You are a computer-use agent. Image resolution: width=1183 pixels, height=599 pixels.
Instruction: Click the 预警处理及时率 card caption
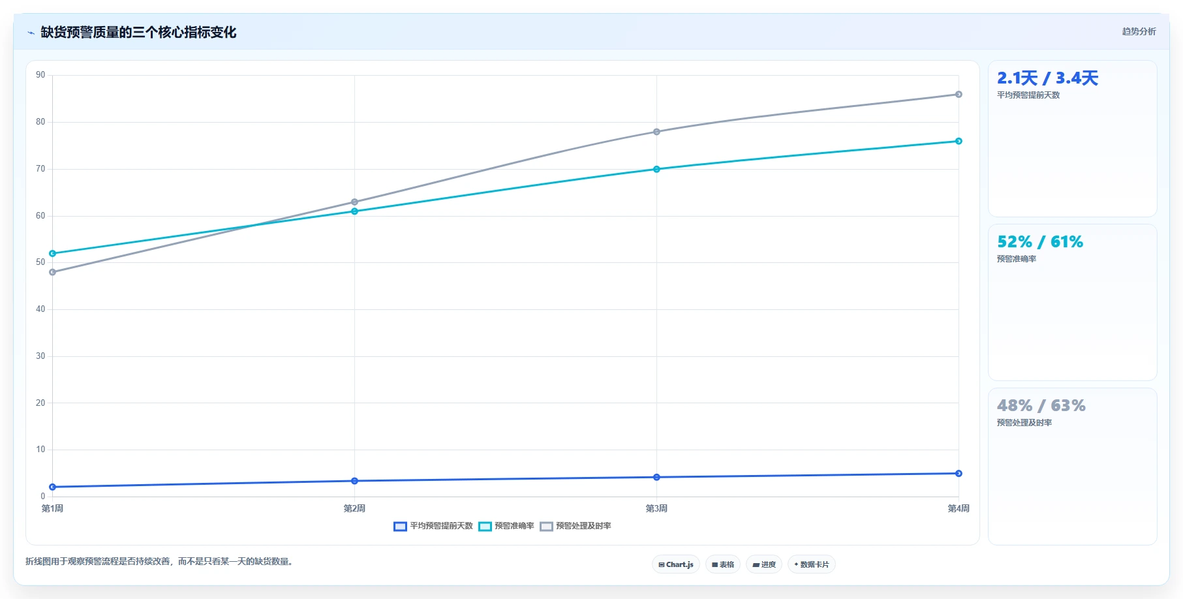(x=1024, y=423)
